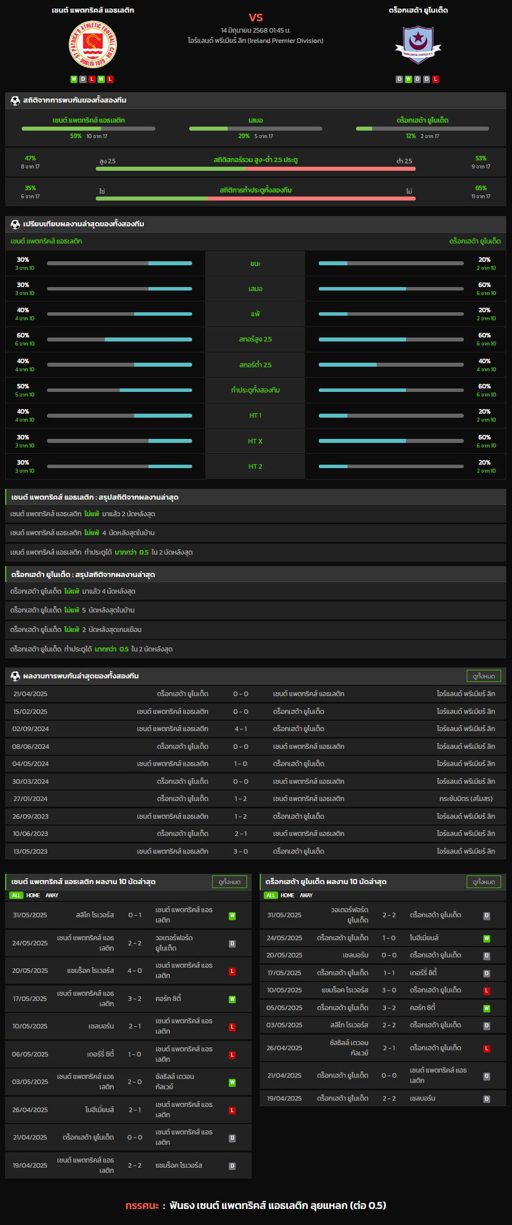Click 21/04/2025 head-to-head 0-0 result row
The width and height of the screenshot is (512, 1225).
(x=256, y=694)
